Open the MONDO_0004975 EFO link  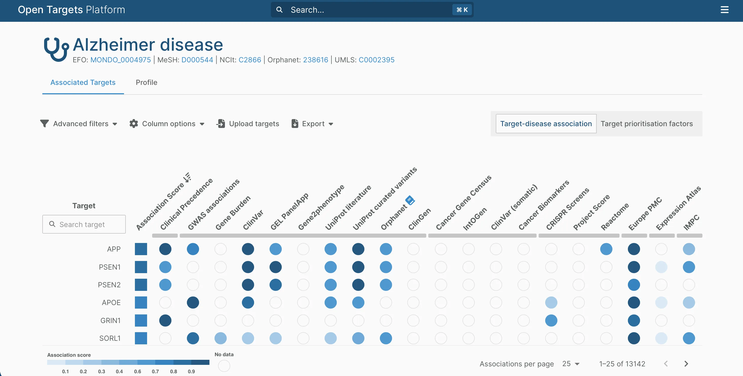pyautogui.click(x=120, y=60)
